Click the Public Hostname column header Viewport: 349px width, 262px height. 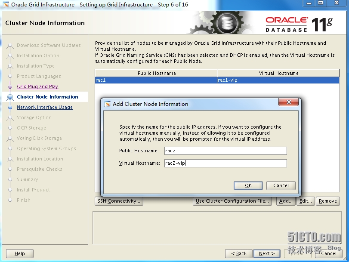click(156, 73)
